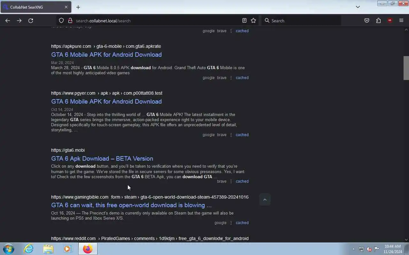
Task: Open options dots for pgyer result
Action: [x=231, y=135]
